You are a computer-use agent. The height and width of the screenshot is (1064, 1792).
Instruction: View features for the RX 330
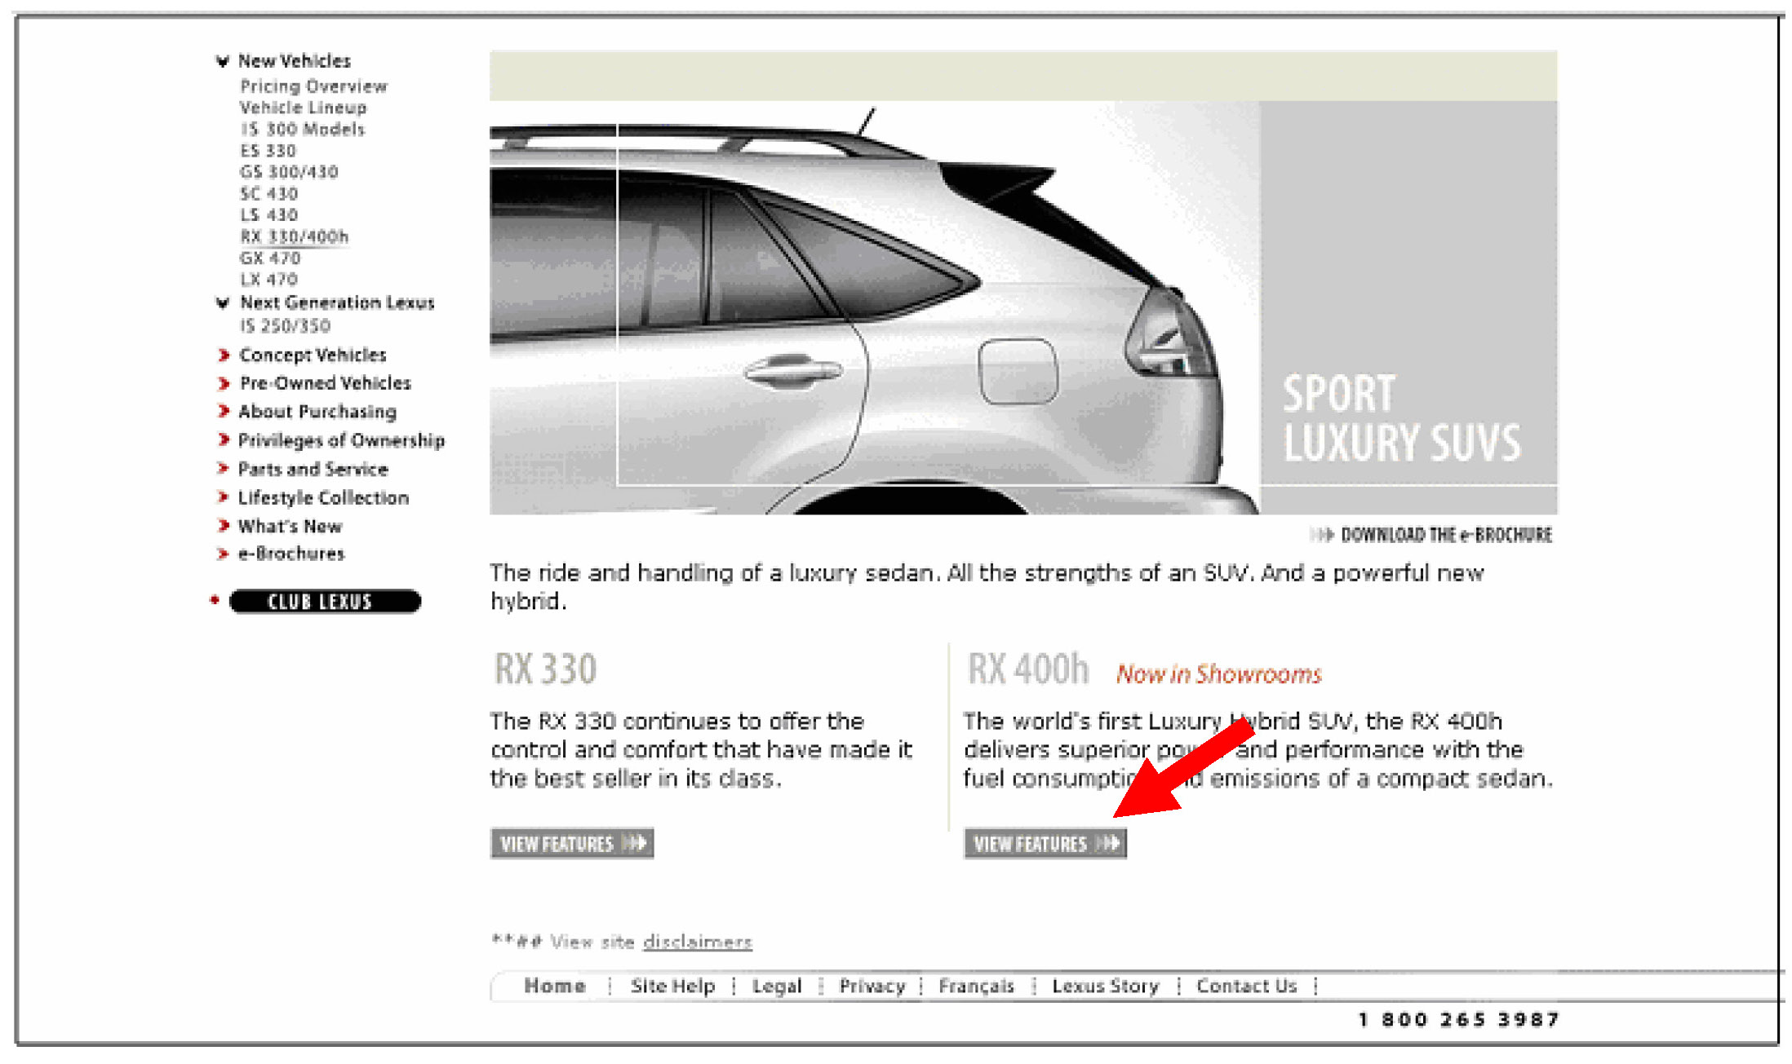click(572, 843)
